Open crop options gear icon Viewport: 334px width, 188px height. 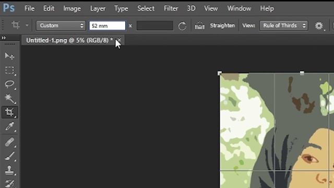pyautogui.click(x=319, y=26)
